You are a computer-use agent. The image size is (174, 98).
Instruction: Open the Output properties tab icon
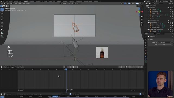pyautogui.click(x=146, y=43)
